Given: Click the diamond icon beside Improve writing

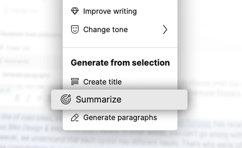Looking at the screenshot, I should [75, 11].
